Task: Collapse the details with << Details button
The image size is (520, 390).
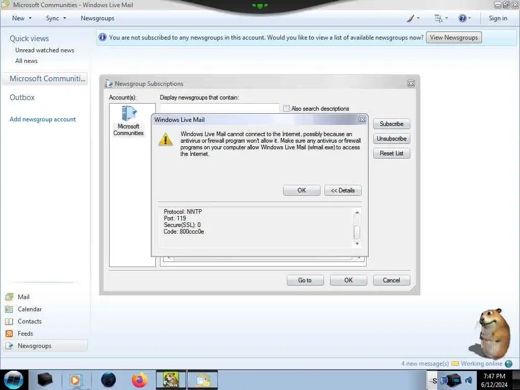Action: pos(343,190)
